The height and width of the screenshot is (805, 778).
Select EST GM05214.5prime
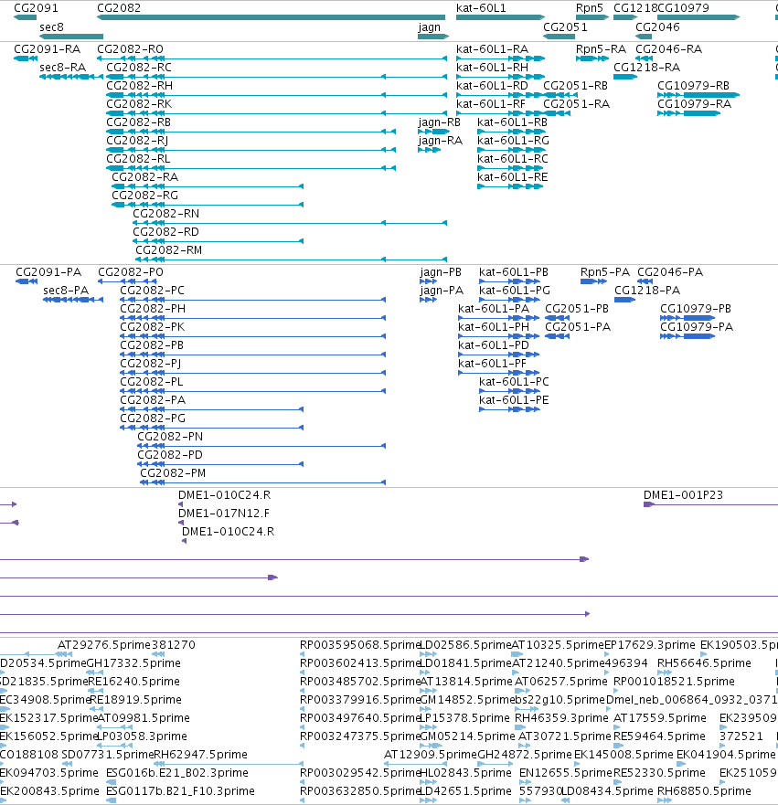(467, 736)
